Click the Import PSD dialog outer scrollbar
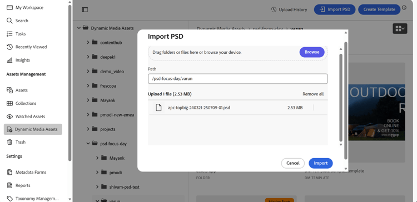 coord(346,100)
